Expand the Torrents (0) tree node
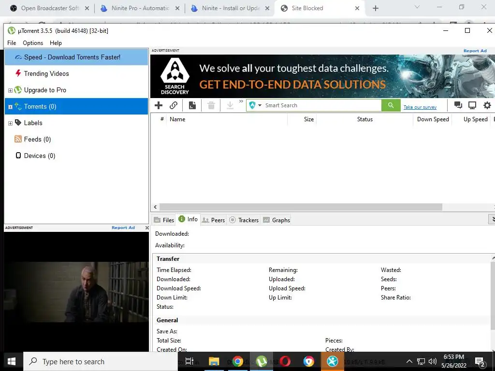 click(x=10, y=107)
